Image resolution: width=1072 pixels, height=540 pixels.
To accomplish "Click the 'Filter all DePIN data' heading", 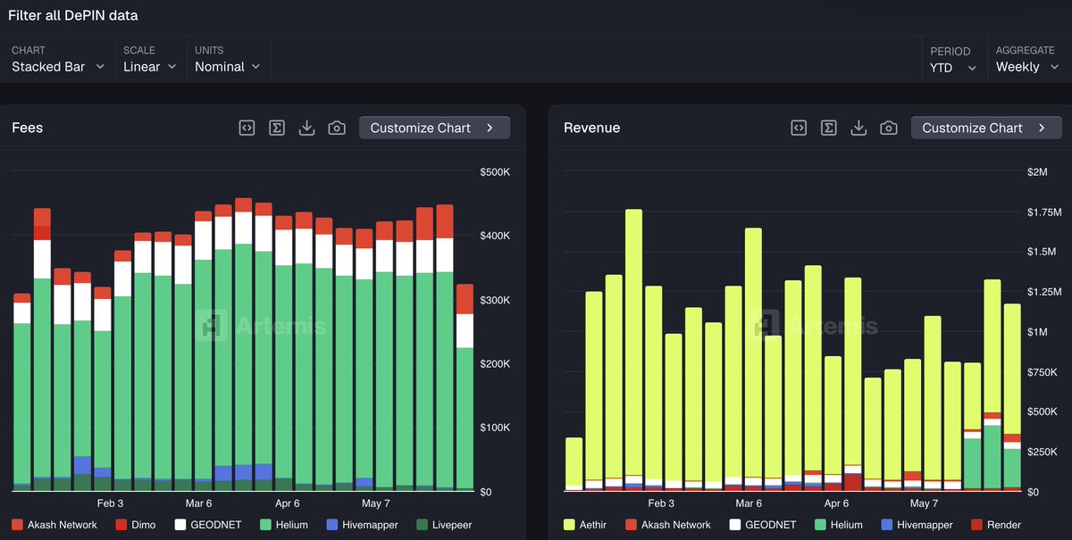I will point(73,15).
